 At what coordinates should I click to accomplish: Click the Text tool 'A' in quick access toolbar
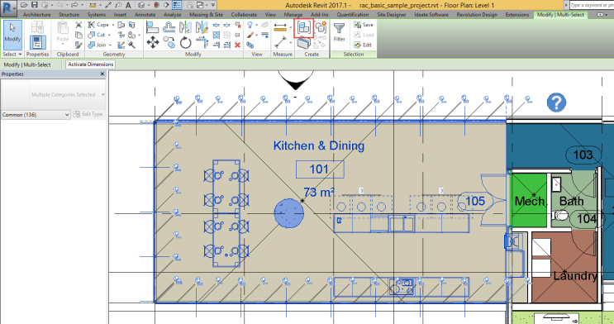(128, 5)
